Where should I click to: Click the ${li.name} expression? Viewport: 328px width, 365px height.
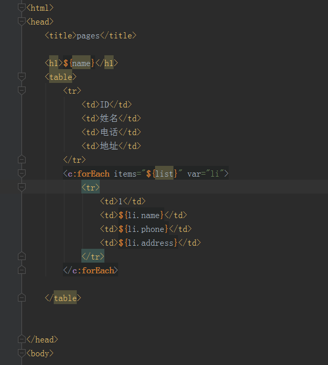click(x=141, y=215)
